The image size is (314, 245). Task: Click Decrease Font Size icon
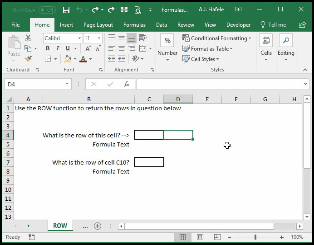pos(98,48)
